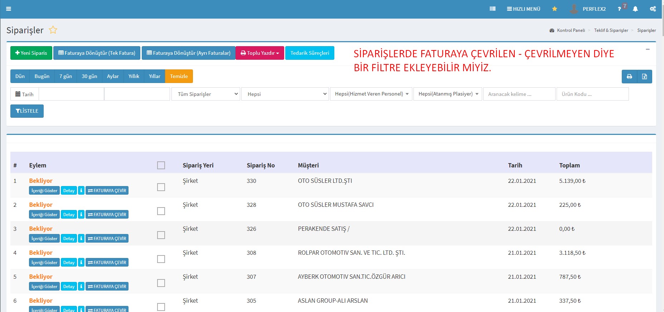Select the 30 gün date filter tab
This screenshot has width=664, height=312.
pos(89,76)
